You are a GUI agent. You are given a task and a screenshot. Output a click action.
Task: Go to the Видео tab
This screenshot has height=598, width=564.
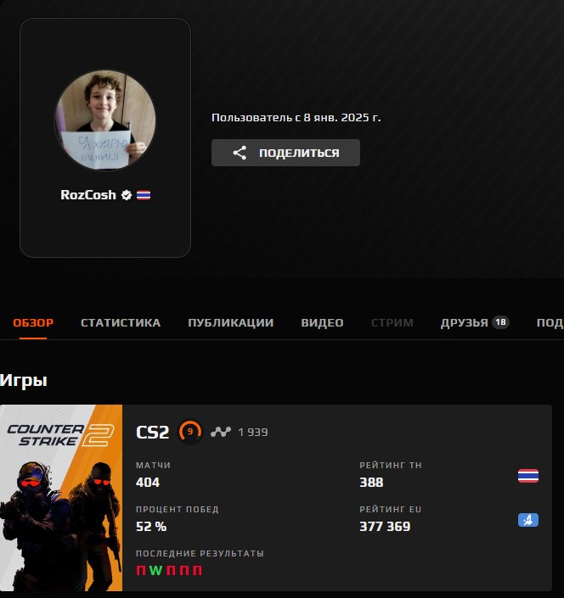[322, 322]
